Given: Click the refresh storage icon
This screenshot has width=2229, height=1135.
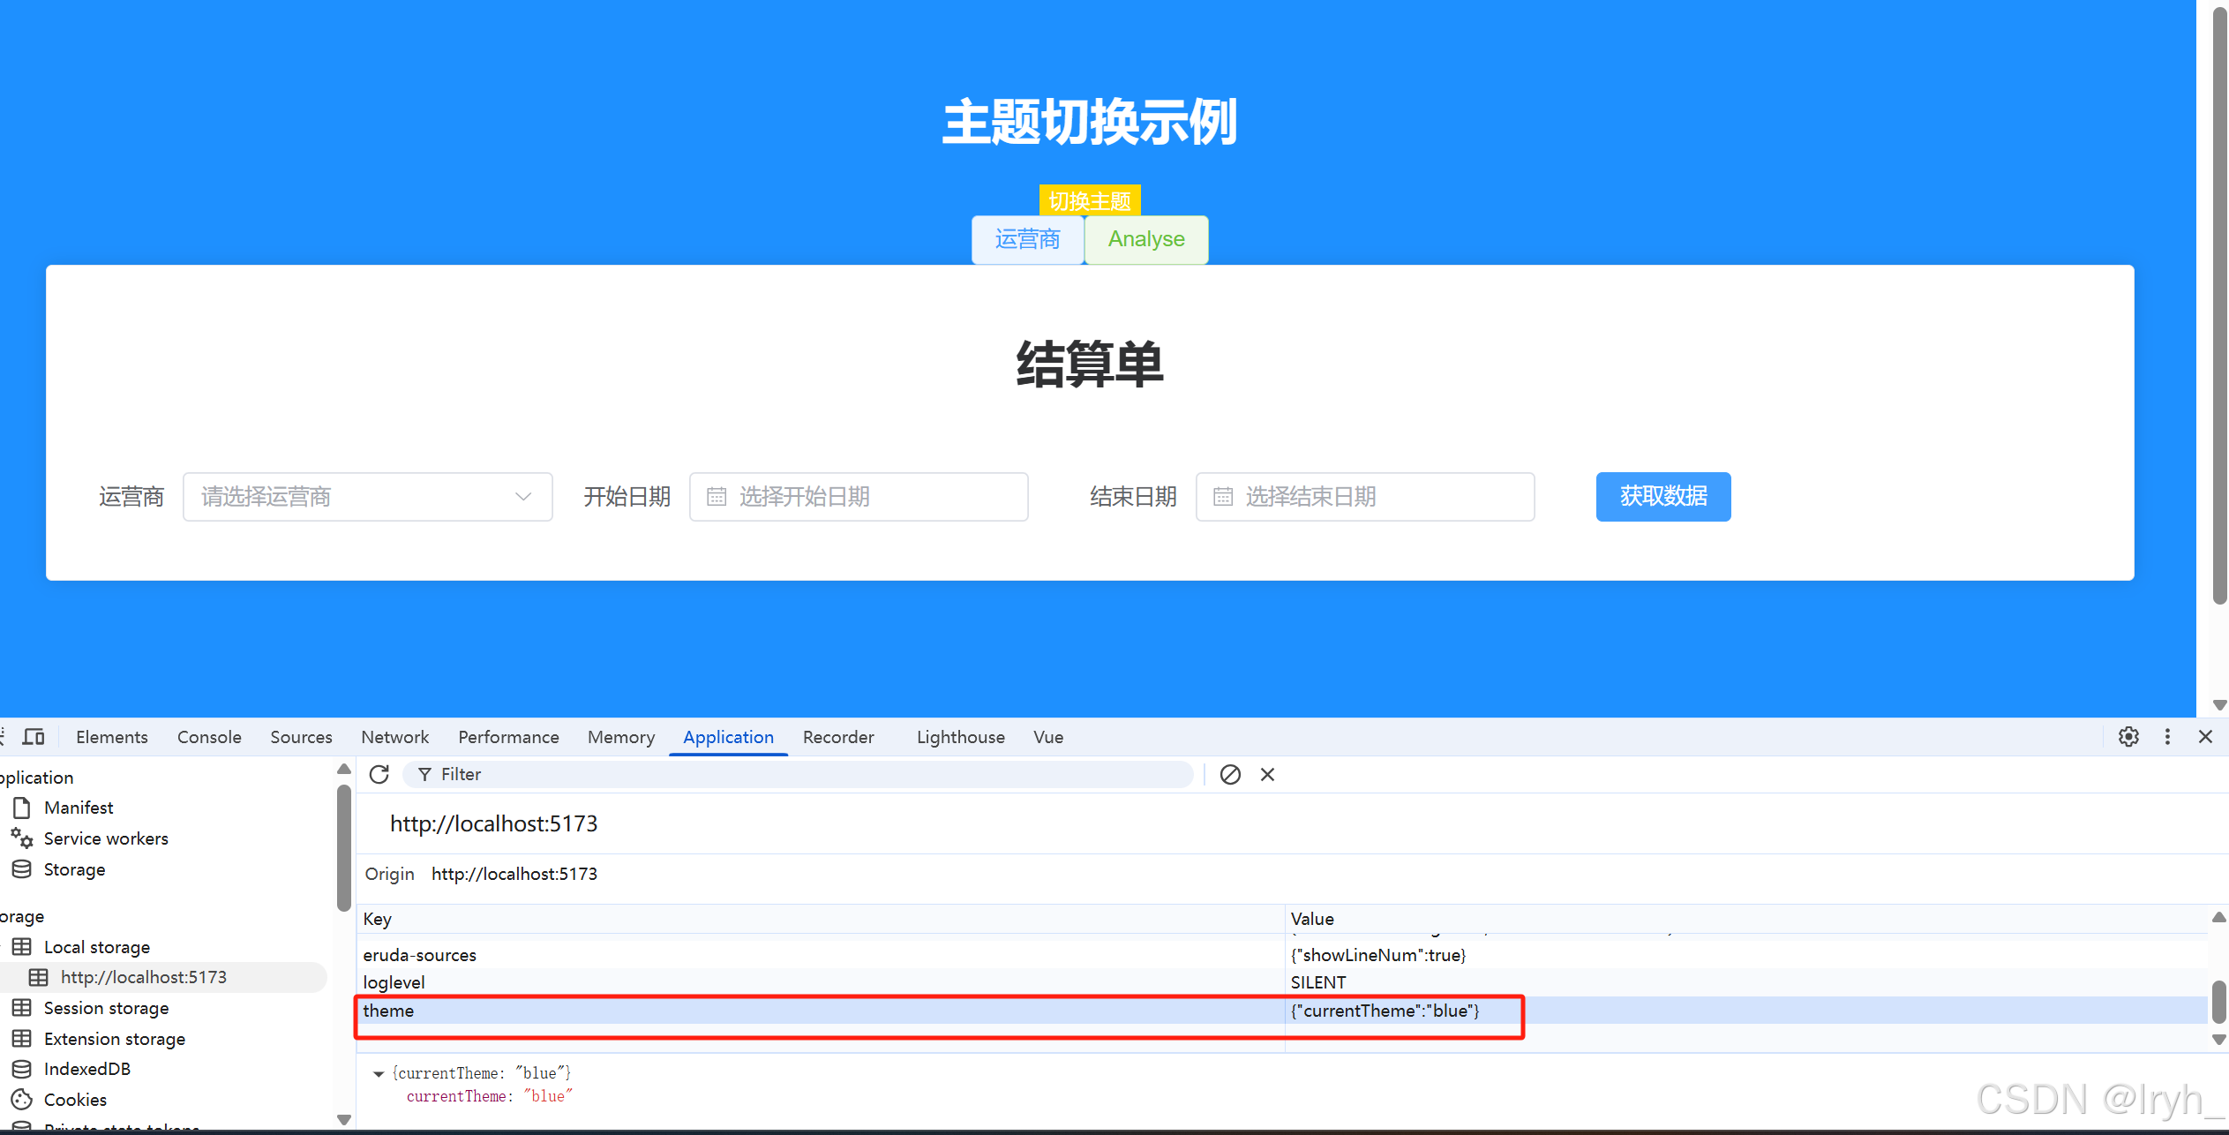Looking at the screenshot, I should [x=379, y=774].
